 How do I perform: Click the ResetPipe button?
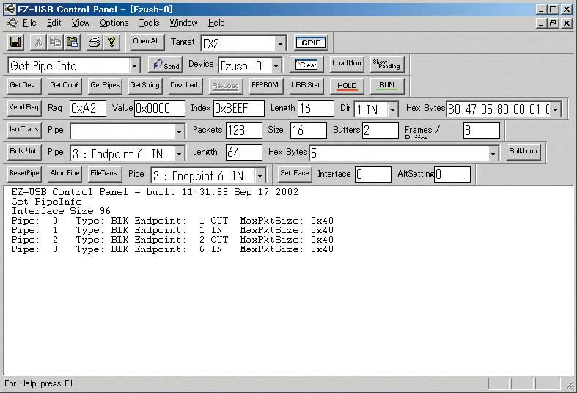click(24, 174)
